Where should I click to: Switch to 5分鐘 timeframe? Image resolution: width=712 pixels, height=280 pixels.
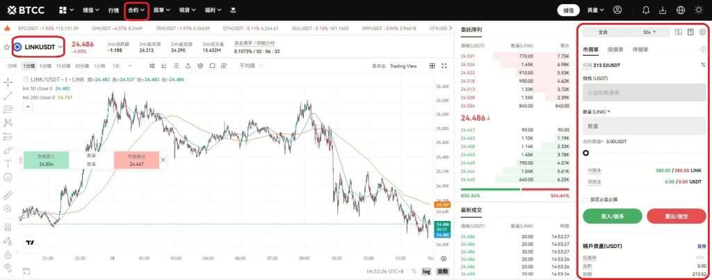(x=45, y=66)
